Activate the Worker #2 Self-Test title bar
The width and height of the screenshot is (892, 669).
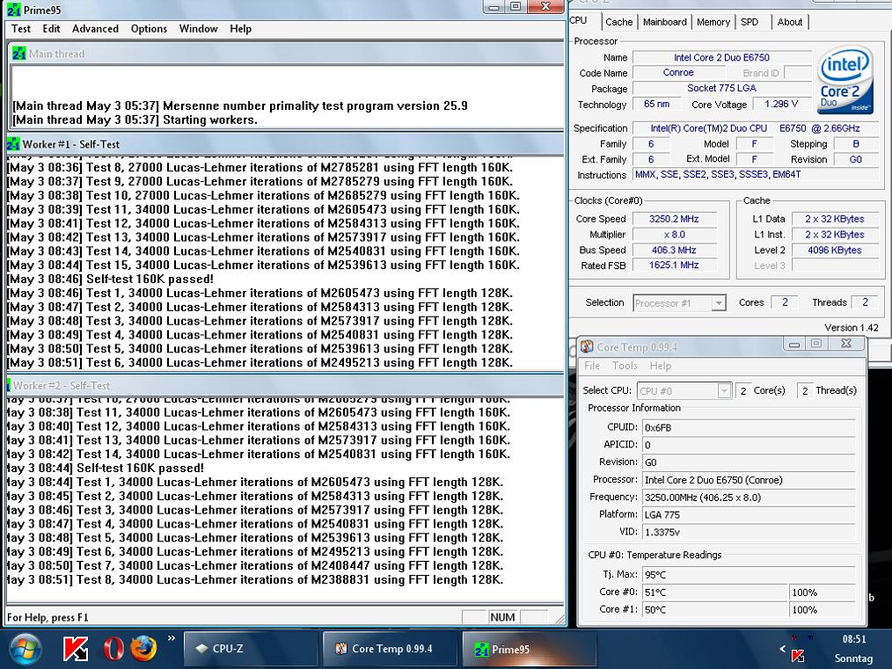click(x=284, y=385)
